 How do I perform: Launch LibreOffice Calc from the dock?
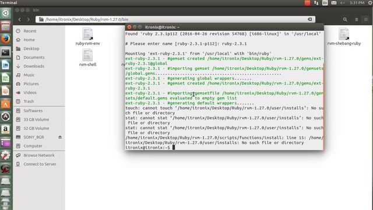(x=5, y=78)
